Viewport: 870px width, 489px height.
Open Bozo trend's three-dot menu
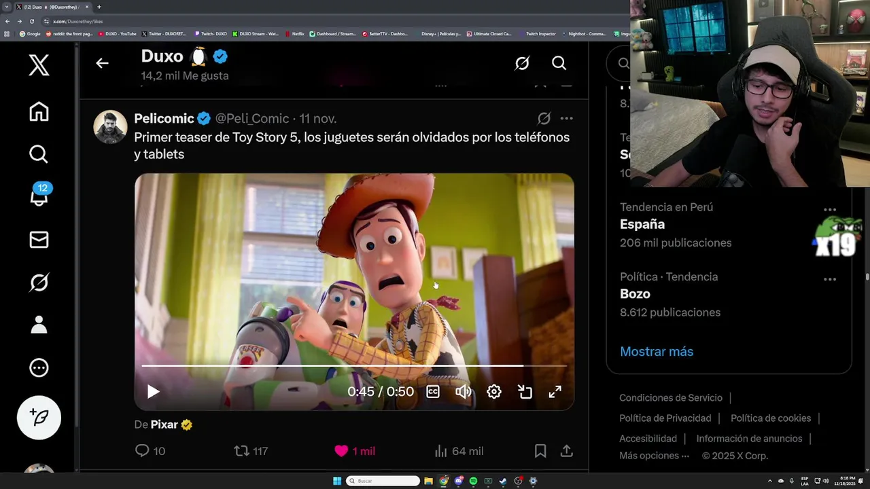[x=830, y=279]
